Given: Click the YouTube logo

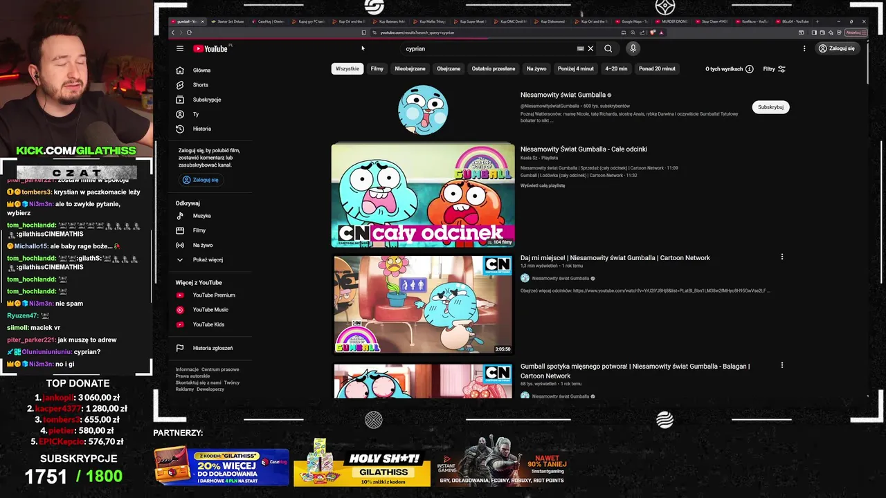Looking at the screenshot, I should [210, 48].
